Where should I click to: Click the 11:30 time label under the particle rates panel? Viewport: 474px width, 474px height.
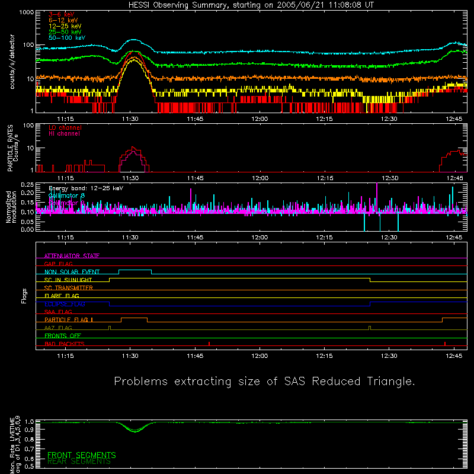coord(130,178)
